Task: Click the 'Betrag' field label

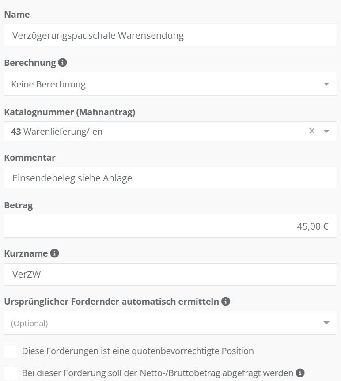Action: (19, 205)
